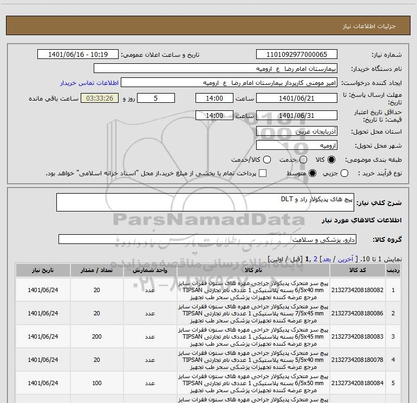Click quantity 20 in row 1
The image size is (417, 403).
click(x=96, y=290)
